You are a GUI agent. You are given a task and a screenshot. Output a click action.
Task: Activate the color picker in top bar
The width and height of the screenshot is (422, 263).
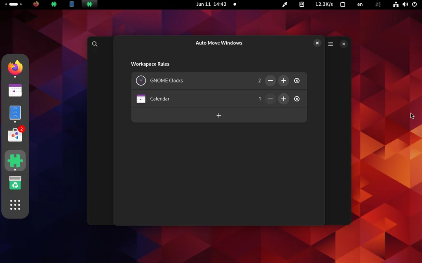284,5
